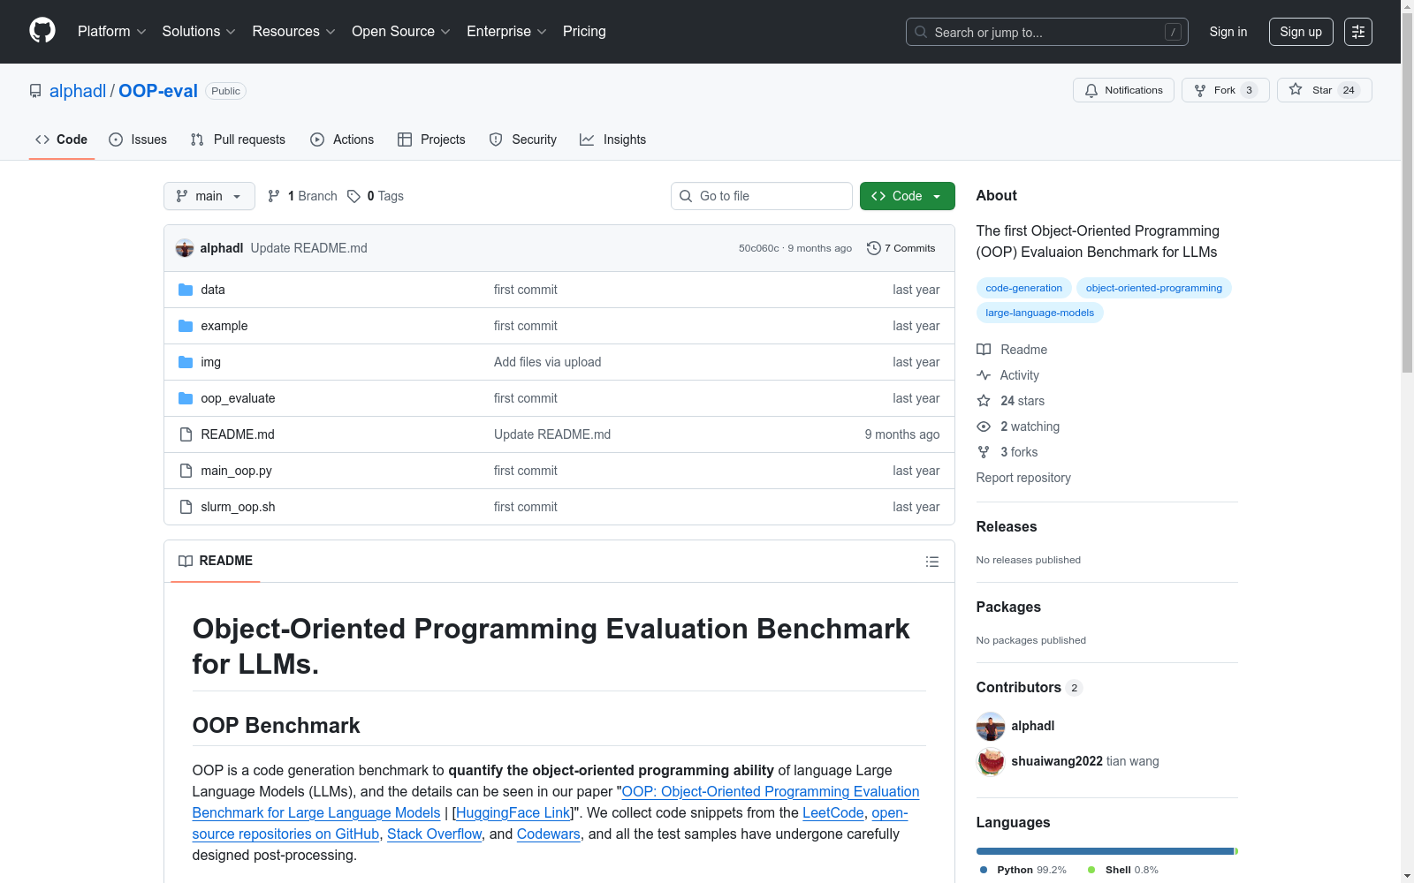
Task: Open the Report repository link
Action: tap(1023, 478)
